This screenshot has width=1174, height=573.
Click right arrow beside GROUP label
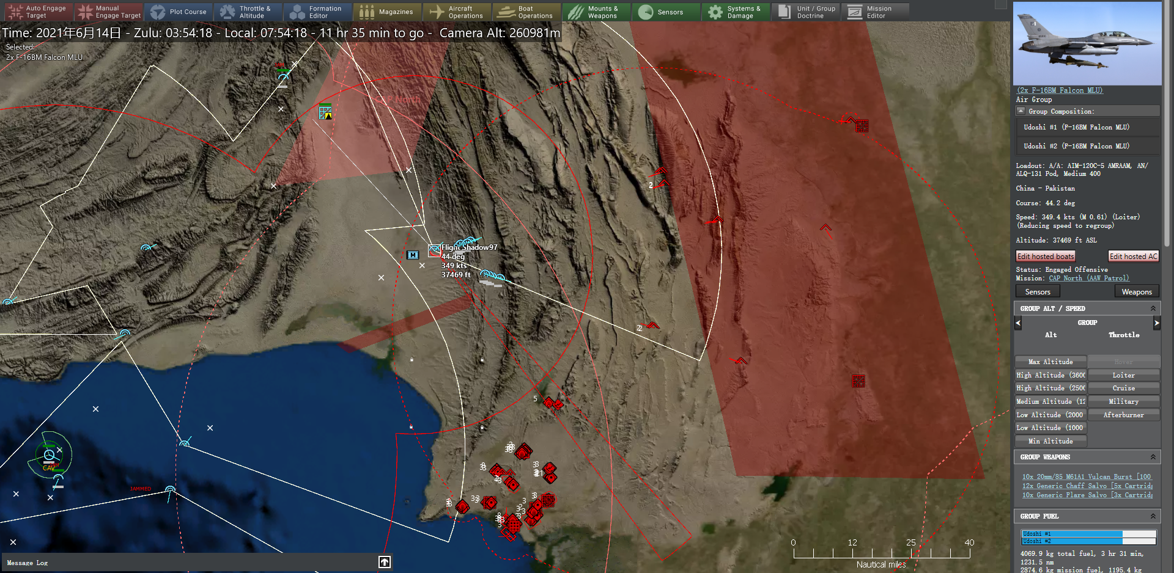tap(1156, 323)
